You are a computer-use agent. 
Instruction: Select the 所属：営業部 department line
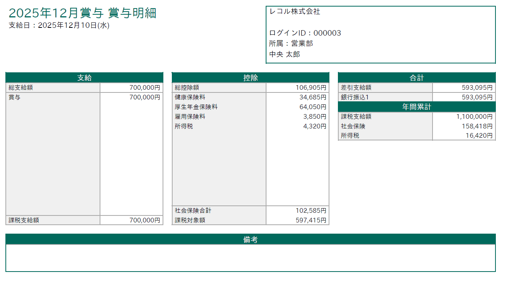(291, 43)
